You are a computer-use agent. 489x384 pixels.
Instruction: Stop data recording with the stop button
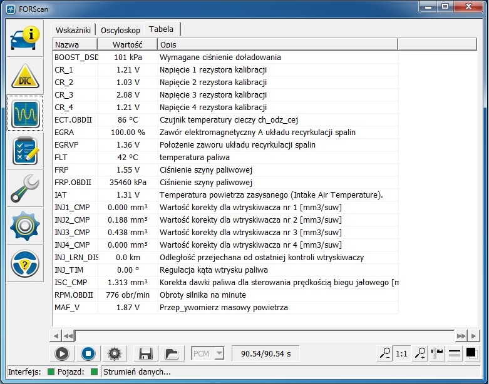88,353
